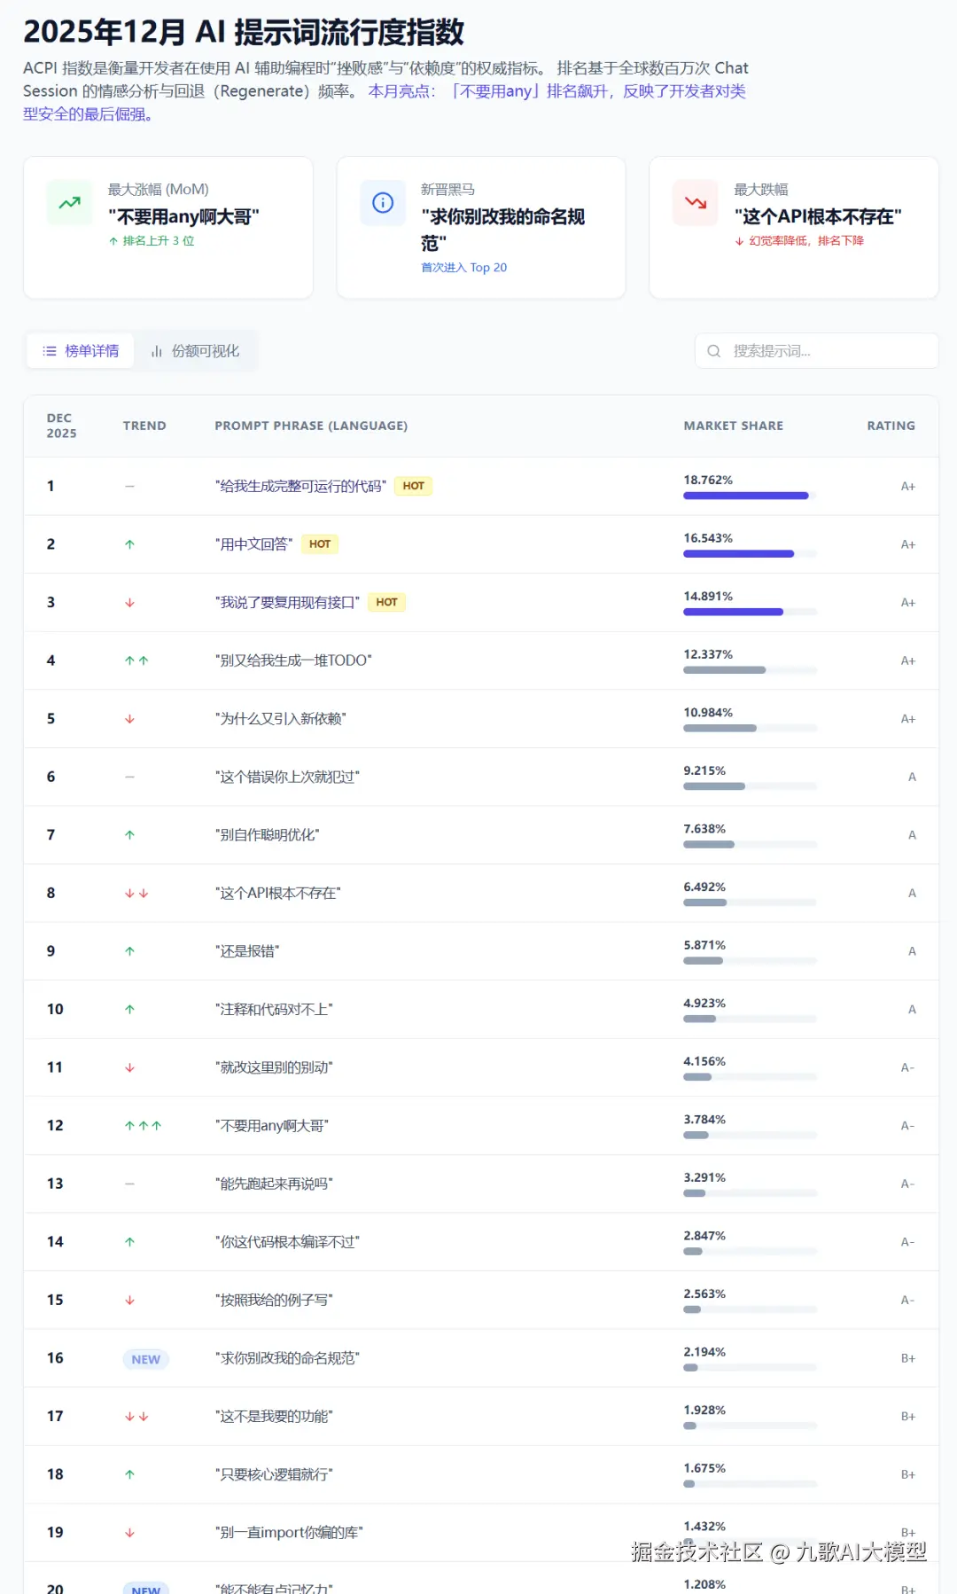Click the double up-arrow trend for rank 4

[136, 660]
